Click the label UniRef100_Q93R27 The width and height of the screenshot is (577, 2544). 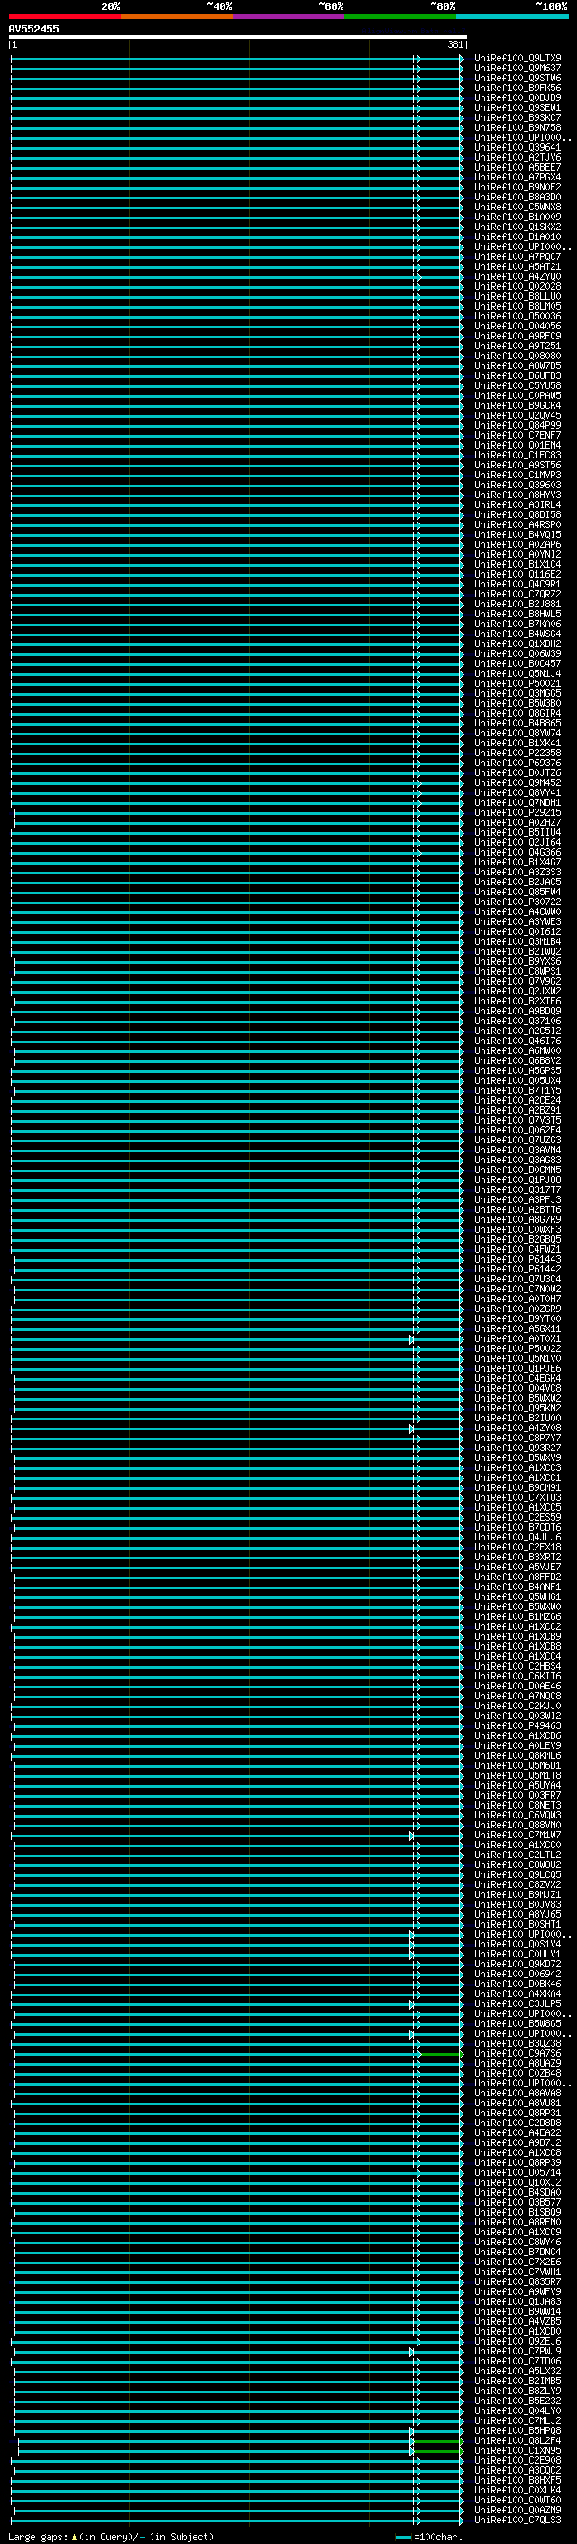click(x=517, y=1448)
